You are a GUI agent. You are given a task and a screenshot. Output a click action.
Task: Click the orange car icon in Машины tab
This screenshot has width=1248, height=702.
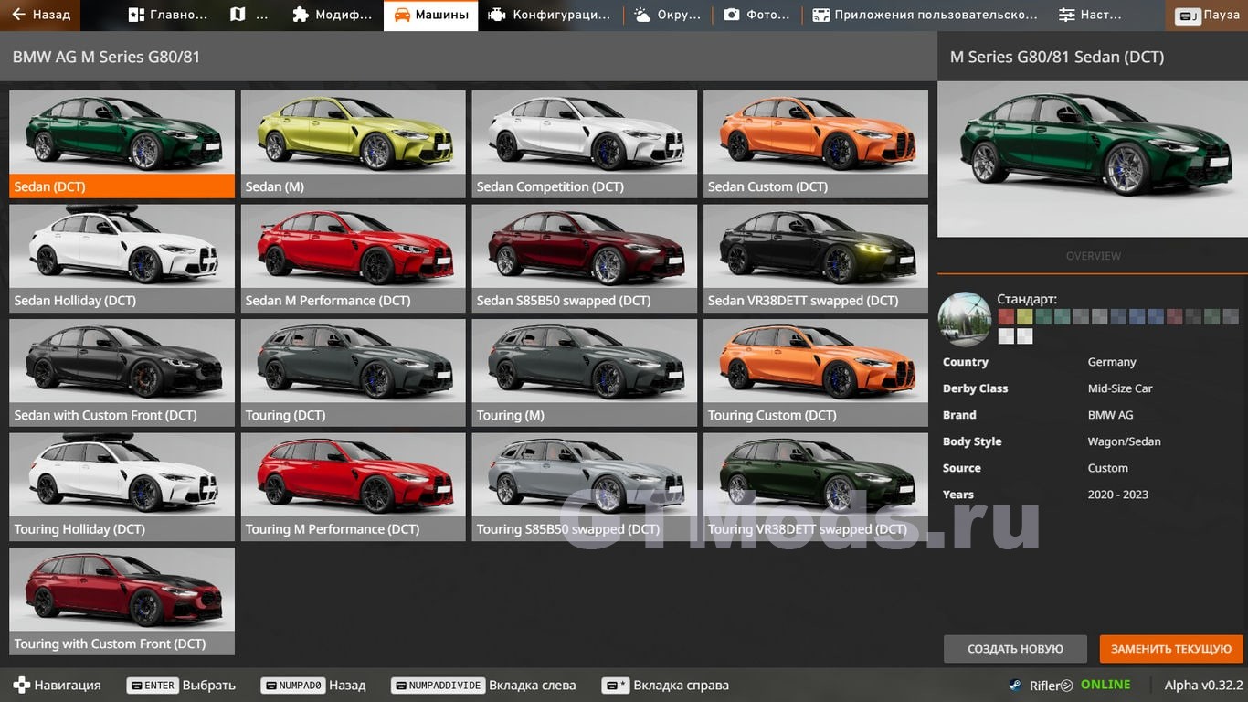tap(402, 15)
